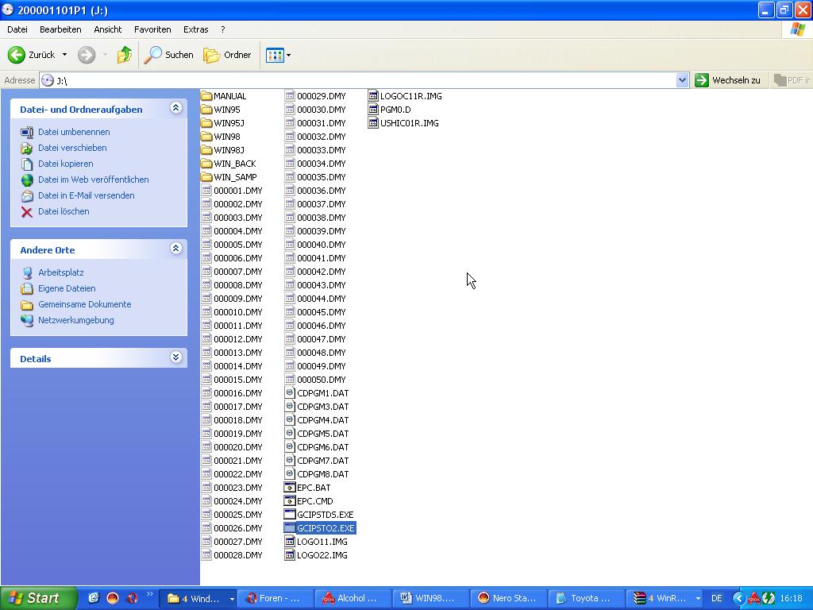This screenshot has height=610, width=813.
Task: Select the WIN95 folder icon
Action: 206,110
